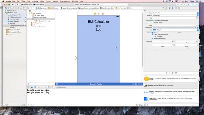Open the Edit menu
This screenshot has height=115, width=204.
point(18,1)
